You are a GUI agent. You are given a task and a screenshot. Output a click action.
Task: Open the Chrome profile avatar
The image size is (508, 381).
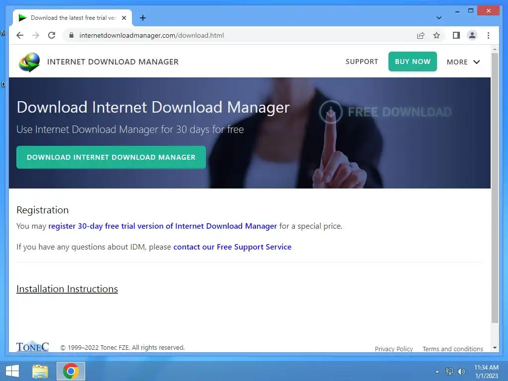[x=472, y=35]
